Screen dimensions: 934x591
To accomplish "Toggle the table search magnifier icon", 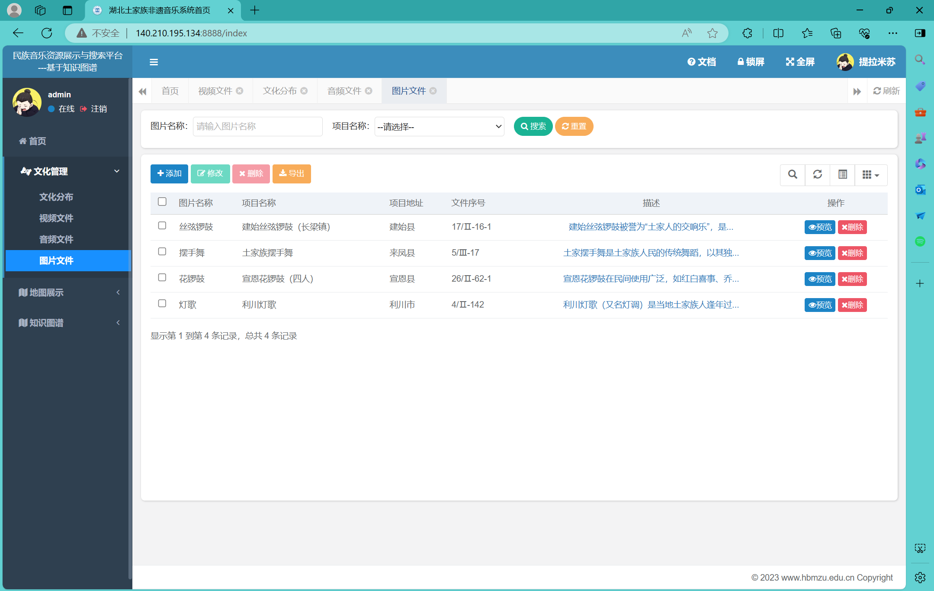I will (793, 175).
